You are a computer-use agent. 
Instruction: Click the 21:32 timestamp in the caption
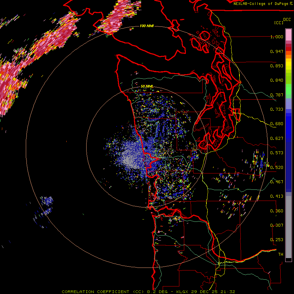[x=228, y=292]
